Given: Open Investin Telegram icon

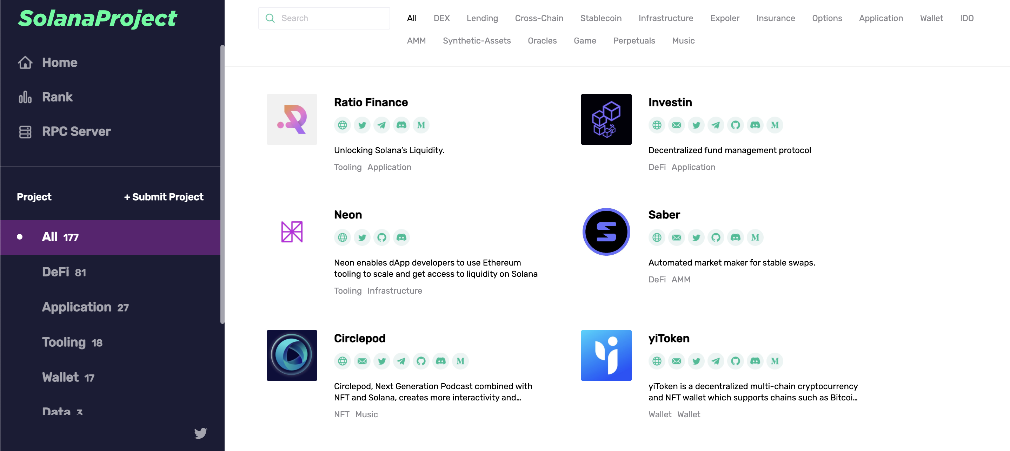Looking at the screenshot, I should pos(716,125).
